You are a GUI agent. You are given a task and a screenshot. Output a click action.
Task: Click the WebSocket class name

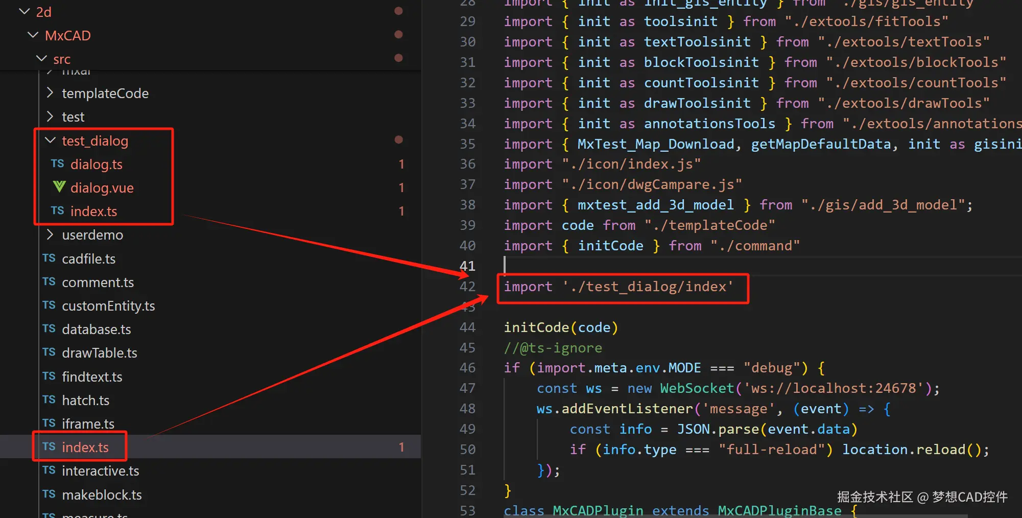click(x=697, y=388)
